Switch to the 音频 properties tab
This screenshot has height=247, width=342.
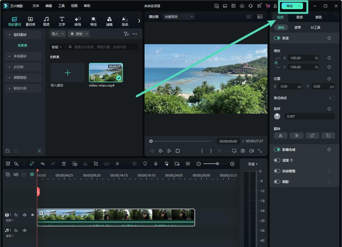299,17
